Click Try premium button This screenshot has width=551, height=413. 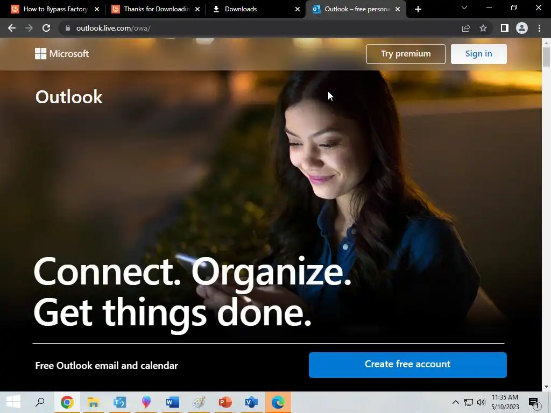click(406, 54)
